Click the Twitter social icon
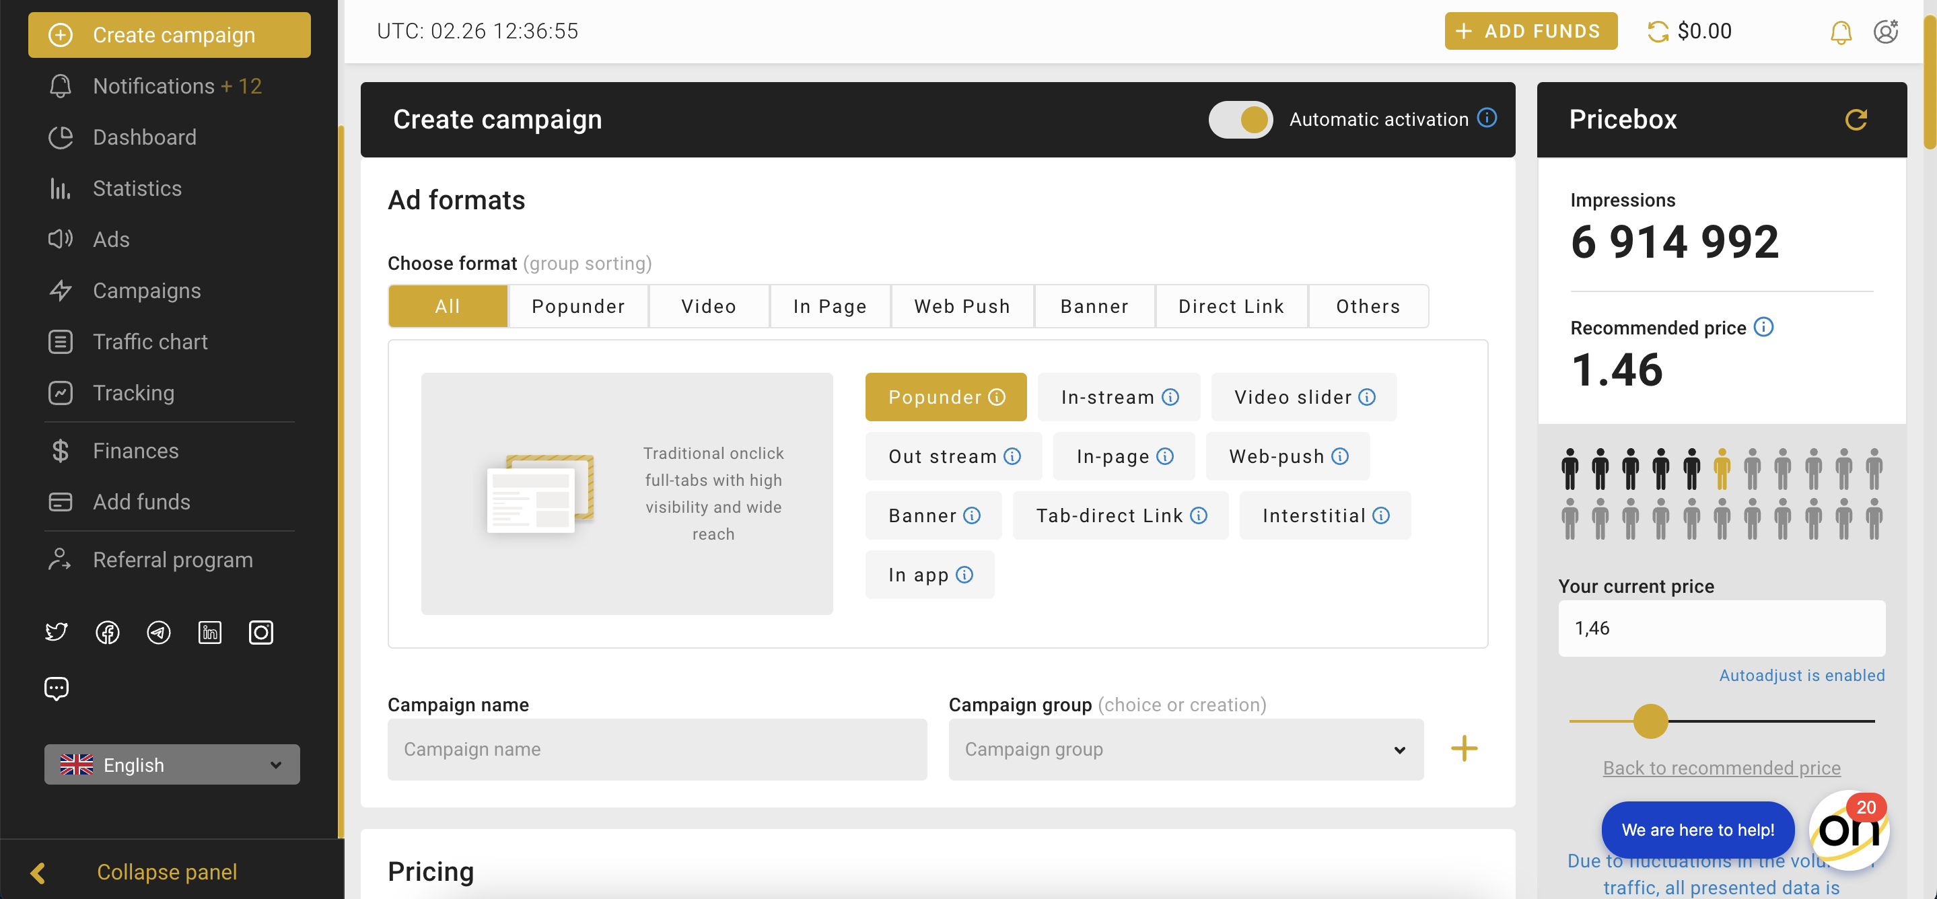The width and height of the screenshot is (1937, 899). [57, 632]
